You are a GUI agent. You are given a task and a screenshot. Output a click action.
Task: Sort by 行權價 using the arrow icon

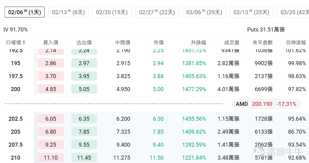(24, 42)
